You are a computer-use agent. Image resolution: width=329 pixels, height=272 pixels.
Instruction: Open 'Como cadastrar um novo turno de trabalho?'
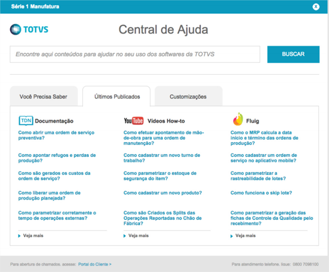coord(162,158)
